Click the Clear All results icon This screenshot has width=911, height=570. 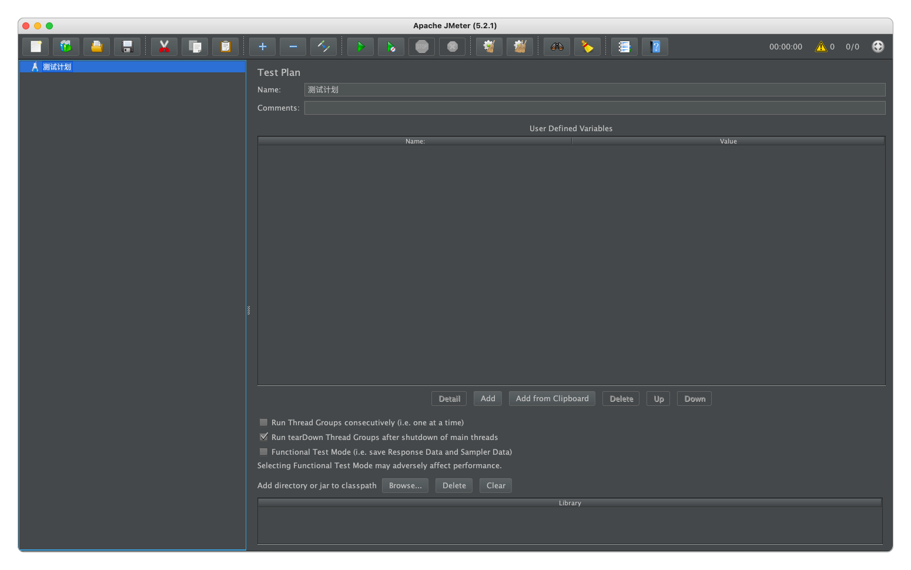(x=520, y=46)
